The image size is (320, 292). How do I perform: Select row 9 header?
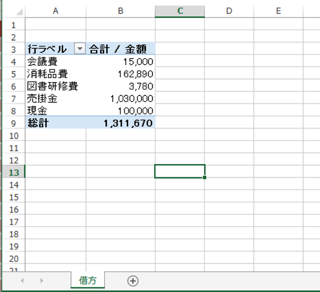coord(13,123)
